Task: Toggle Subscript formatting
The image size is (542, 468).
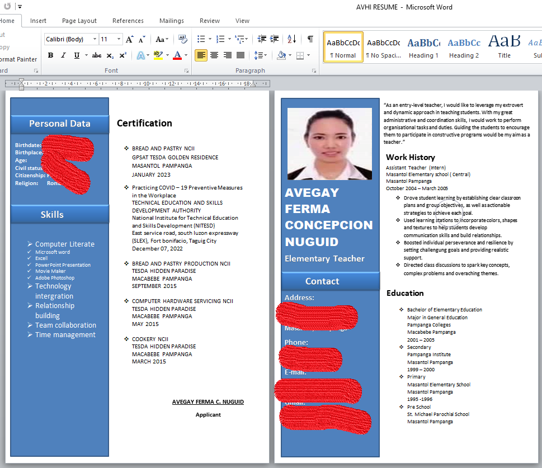Action: [110, 55]
